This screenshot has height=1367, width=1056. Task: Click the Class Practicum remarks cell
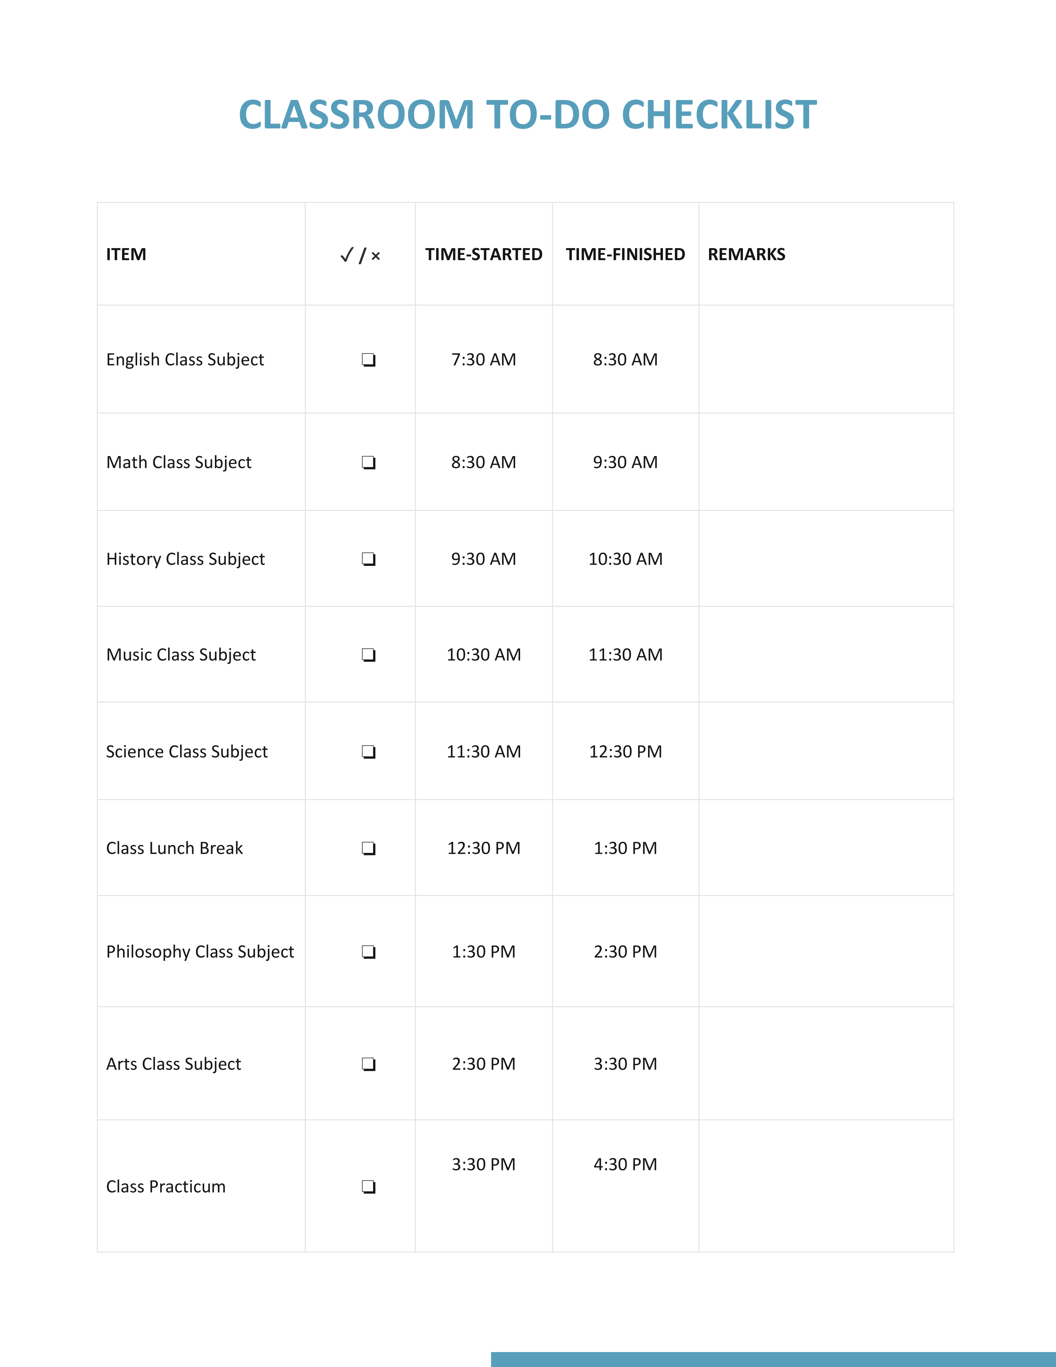(x=827, y=1186)
